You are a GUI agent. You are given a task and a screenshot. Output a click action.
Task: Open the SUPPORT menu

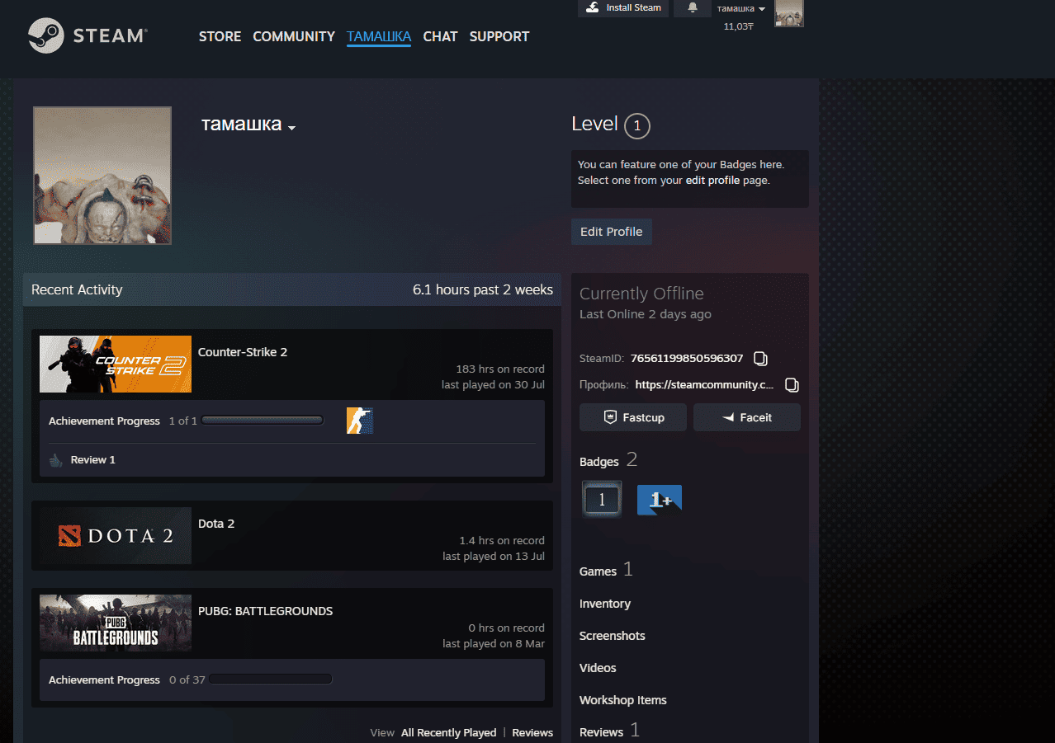499,36
